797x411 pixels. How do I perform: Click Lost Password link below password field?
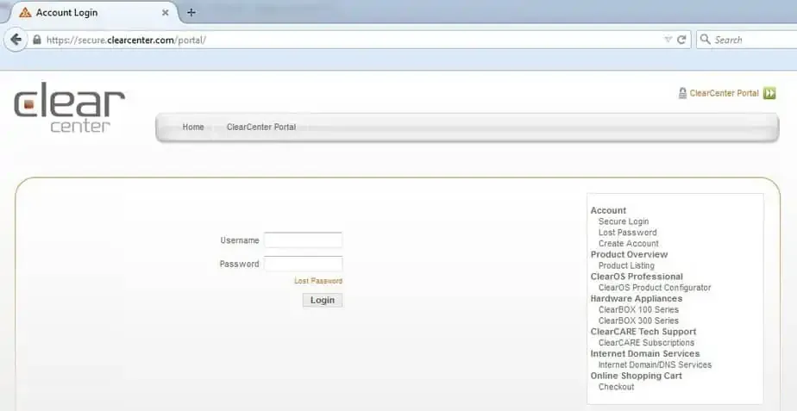pos(317,281)
